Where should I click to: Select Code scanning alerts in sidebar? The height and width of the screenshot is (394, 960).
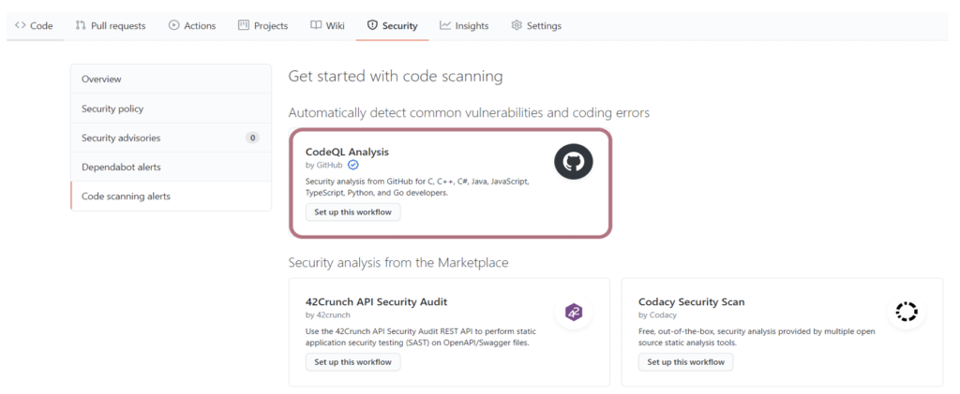coord(171,197)
